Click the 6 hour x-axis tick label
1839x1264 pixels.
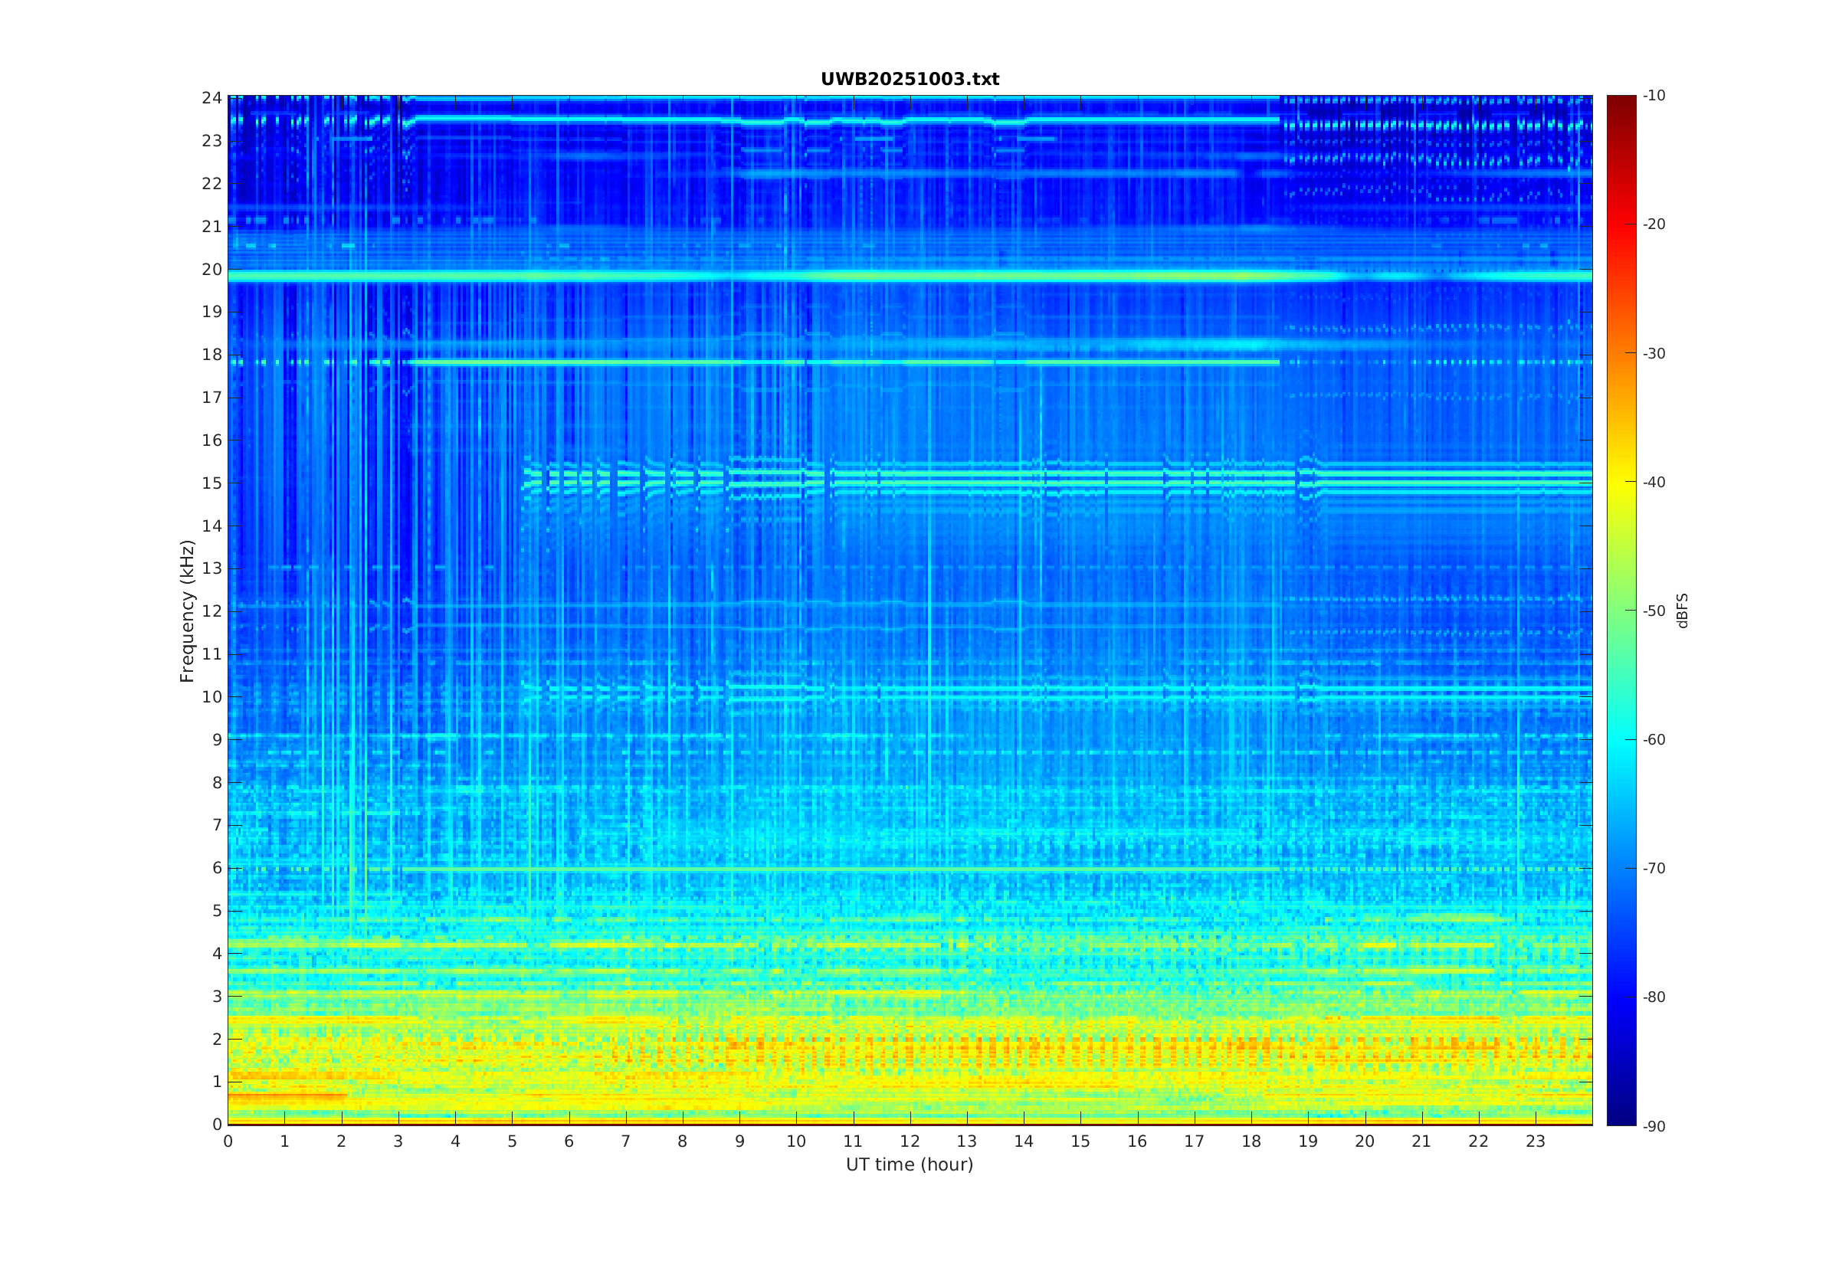569,1141
